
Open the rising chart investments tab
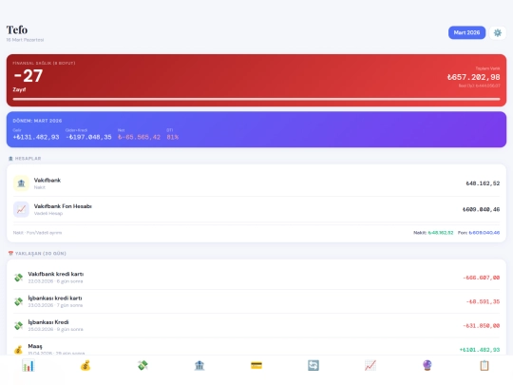click(x=370, y=365)
